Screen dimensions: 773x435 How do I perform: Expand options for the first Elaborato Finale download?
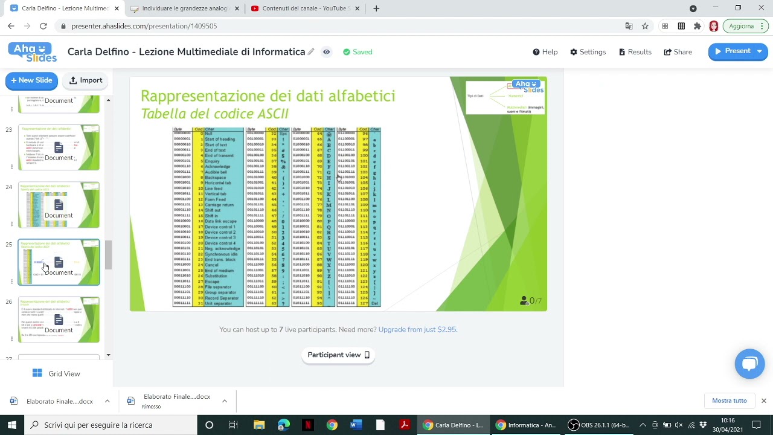click(x=107, y=401)
